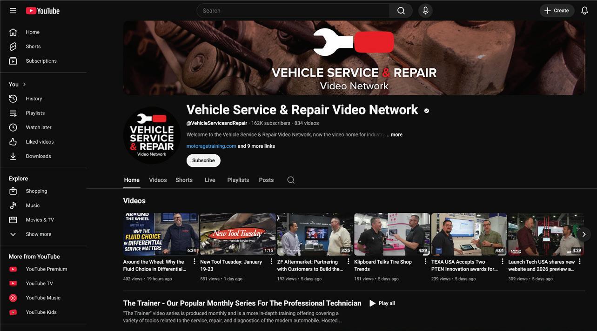Click the Home icon in sidebar

pos(13,32)
